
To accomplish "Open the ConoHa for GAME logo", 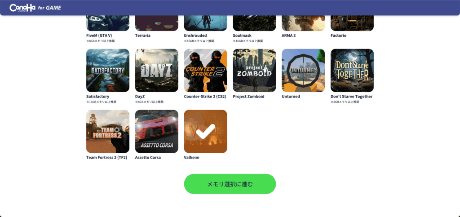I will [x=35, y=8].
